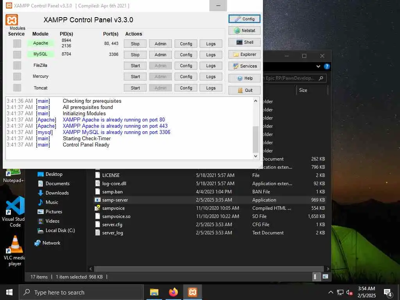The image size is (400, 300).
Task: Click the XAMPP log scroll down arrow
Action: point(255,156)
